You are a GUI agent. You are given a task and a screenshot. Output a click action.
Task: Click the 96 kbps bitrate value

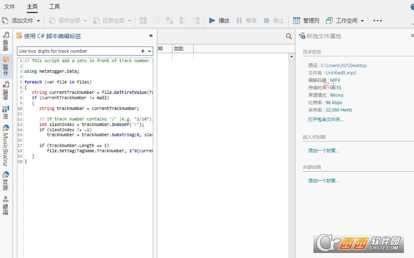coord(334,102)
